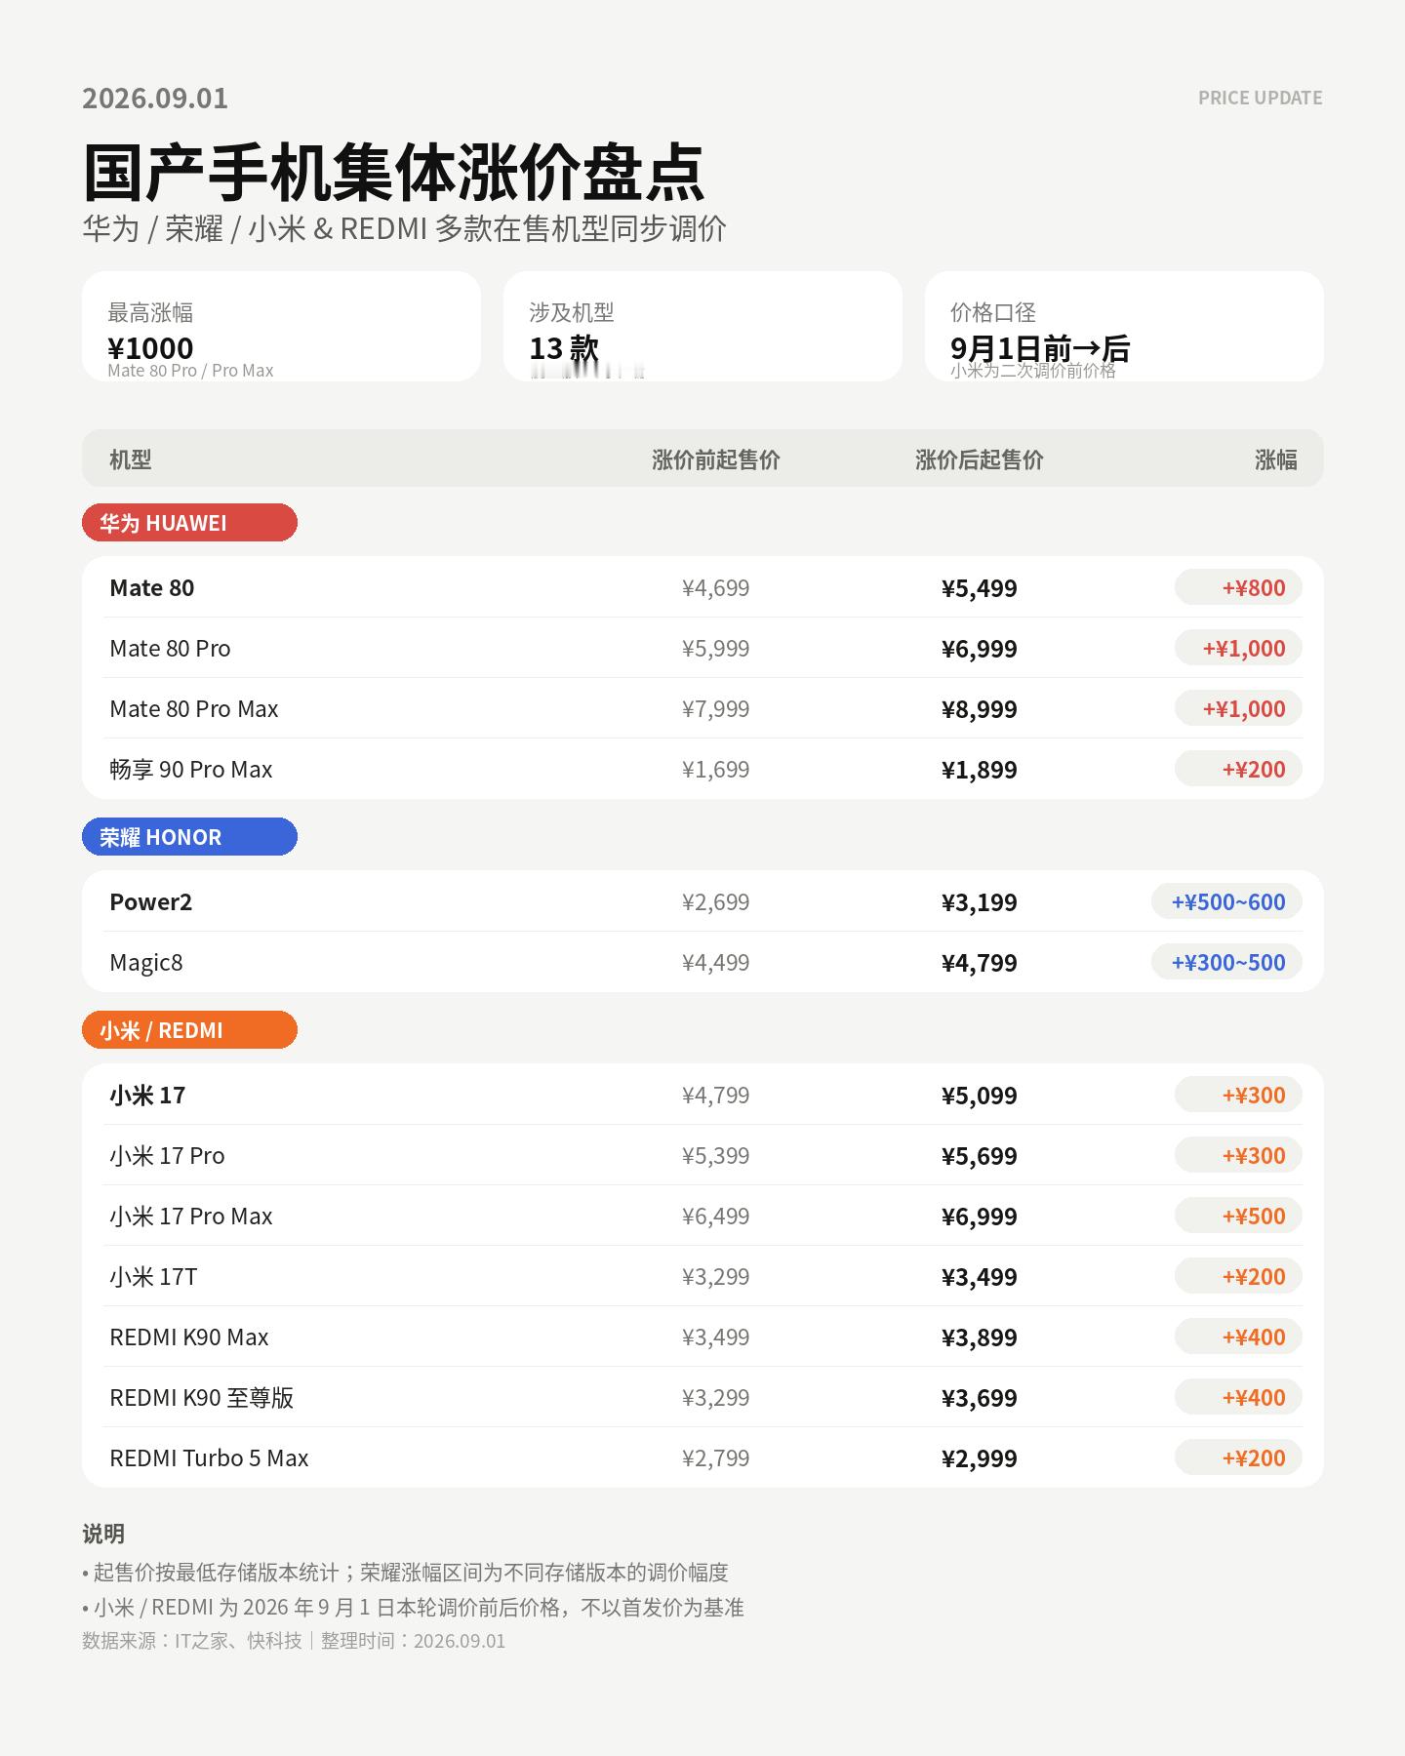Click the ¥3,199 price value

(x=980, y=902)
